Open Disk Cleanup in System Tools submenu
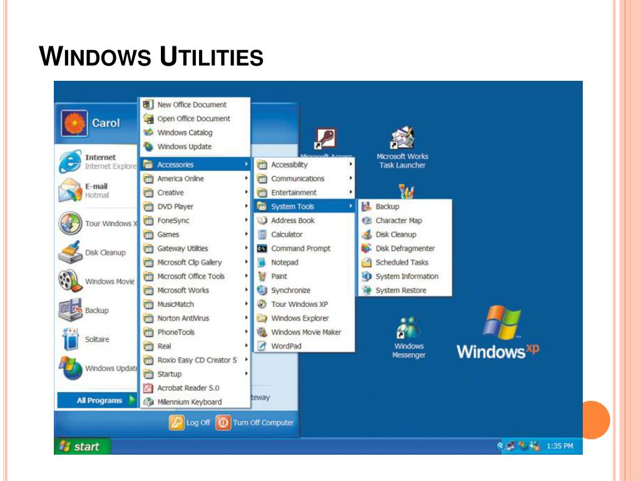 pyautogui.click(x=405, y=234)
